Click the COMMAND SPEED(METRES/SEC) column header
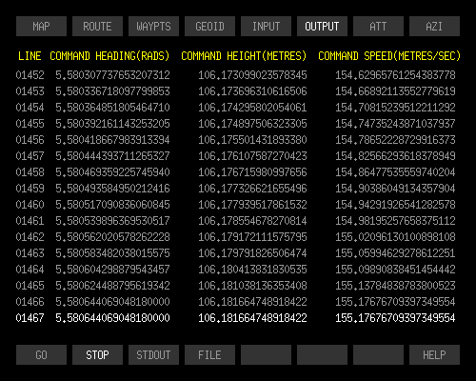This screenshot has width=476, height=381. (x=389, y=56)
